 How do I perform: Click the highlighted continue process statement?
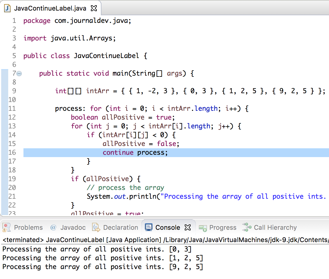click(135, 152)
